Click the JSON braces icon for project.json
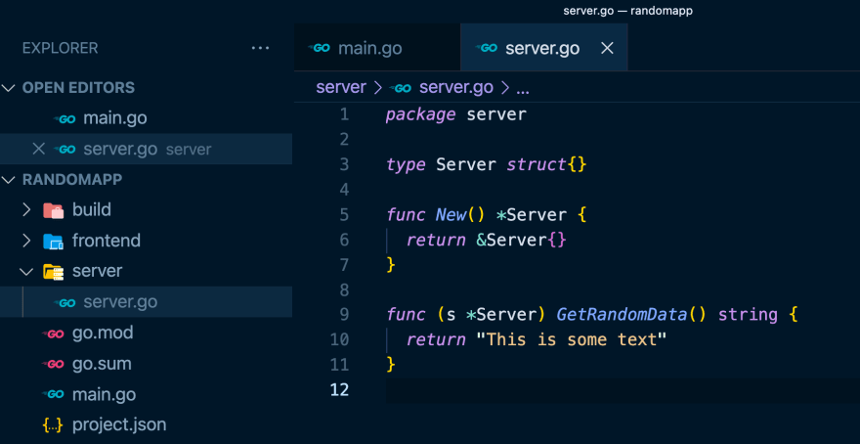Screen dimensions: 860x444 53,425
